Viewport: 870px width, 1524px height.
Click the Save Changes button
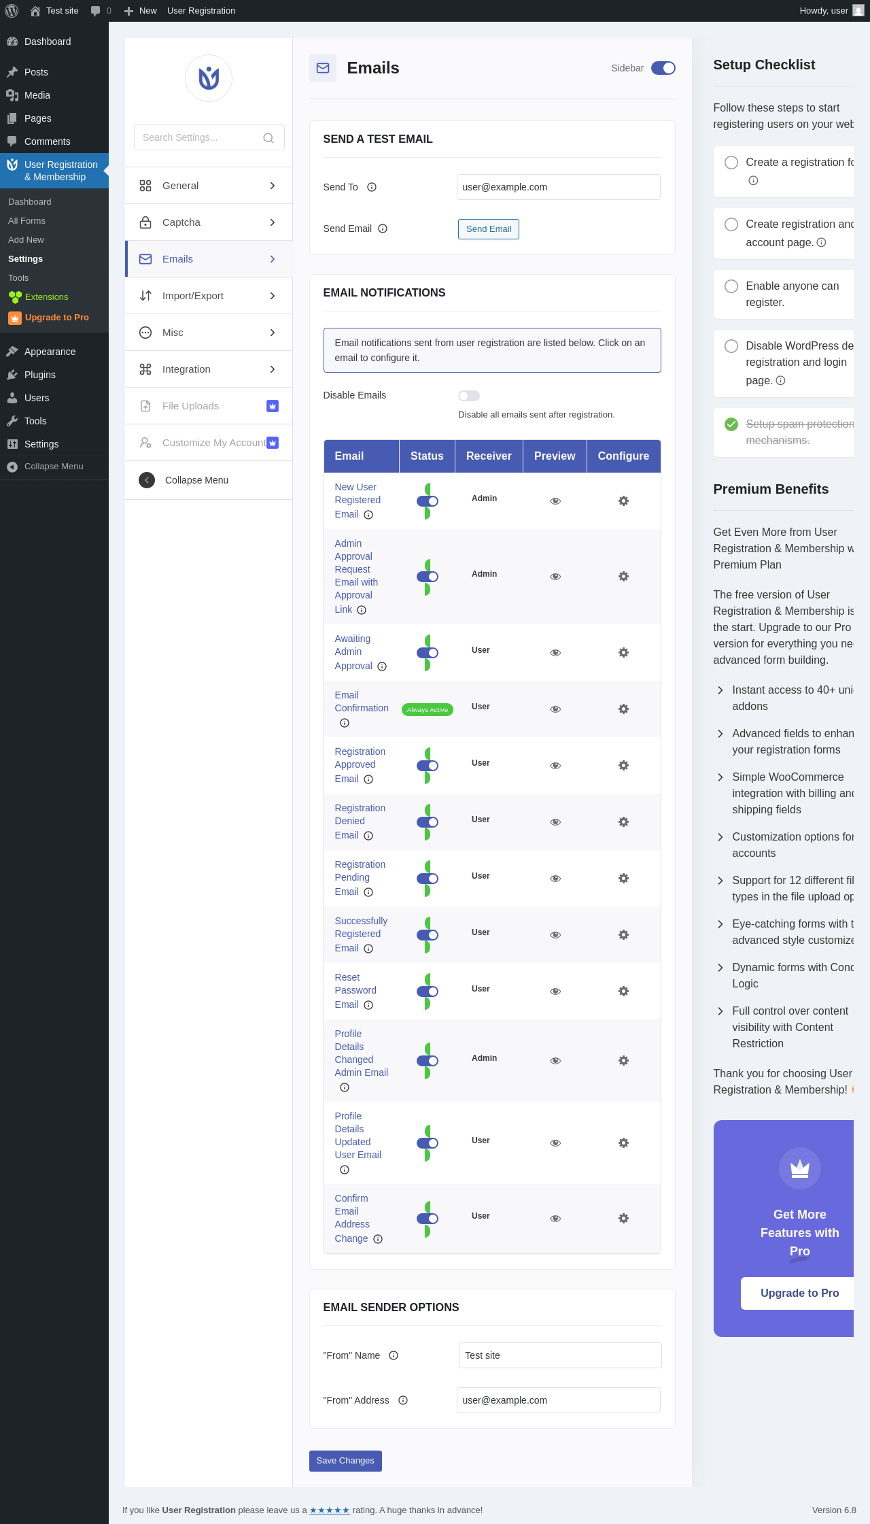345,1461
